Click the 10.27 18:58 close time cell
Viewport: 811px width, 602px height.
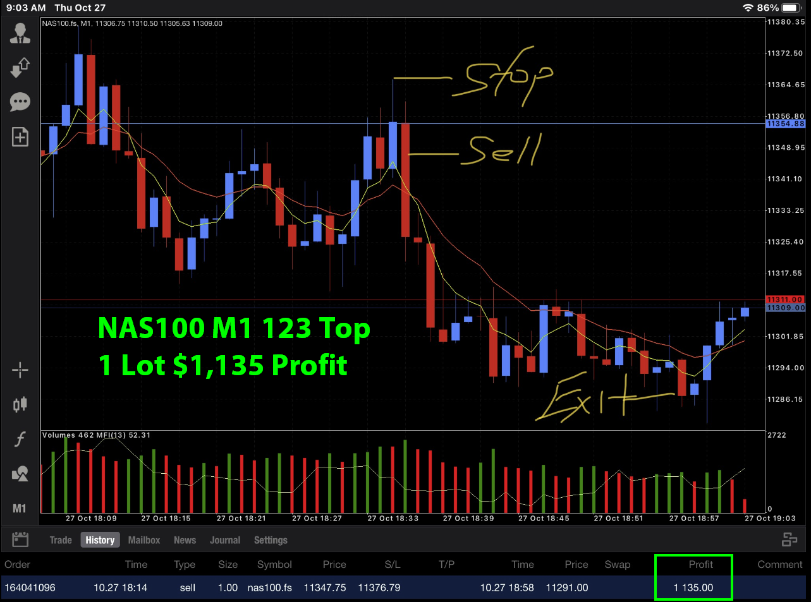tap(507, 588)
